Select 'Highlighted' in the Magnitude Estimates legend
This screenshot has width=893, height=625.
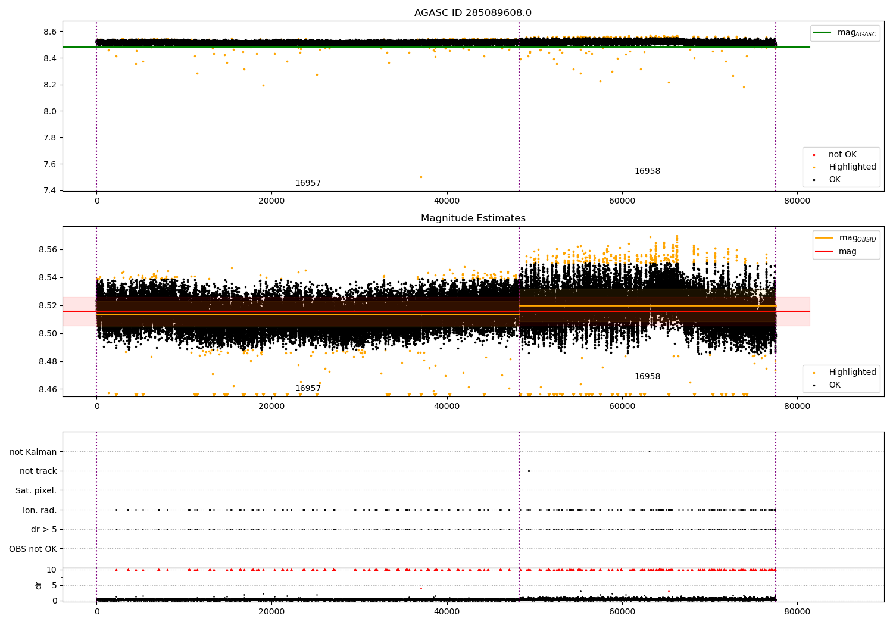(x=853, y=373)
